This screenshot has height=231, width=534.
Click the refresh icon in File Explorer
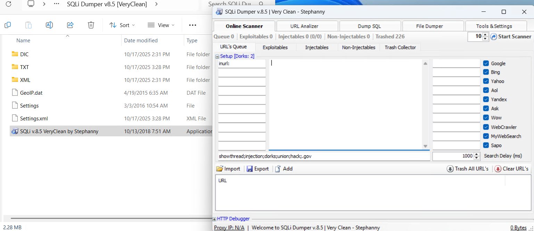(x=8, y=5)
